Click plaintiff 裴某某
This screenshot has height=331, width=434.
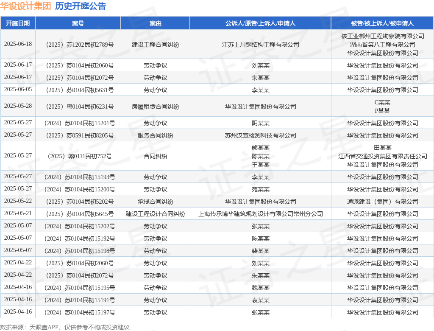pyautogui.click(x=261, y=251)
